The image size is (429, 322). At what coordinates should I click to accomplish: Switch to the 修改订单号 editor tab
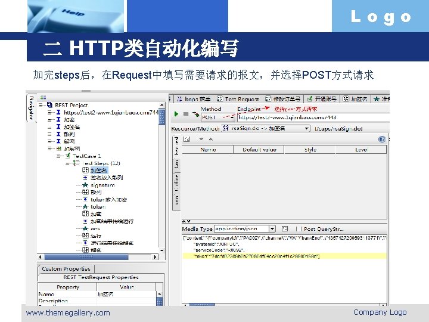(283, 99)
